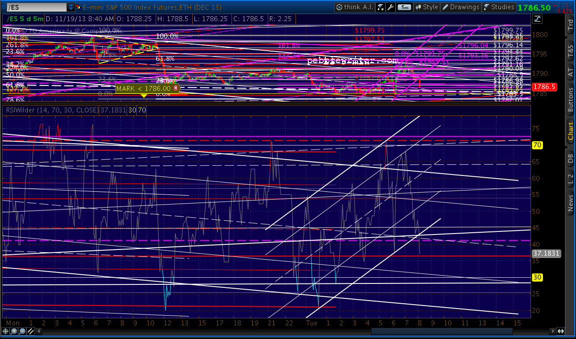Select the trendline drawing tool icon
576x339 pixels.
click(31, 331)
